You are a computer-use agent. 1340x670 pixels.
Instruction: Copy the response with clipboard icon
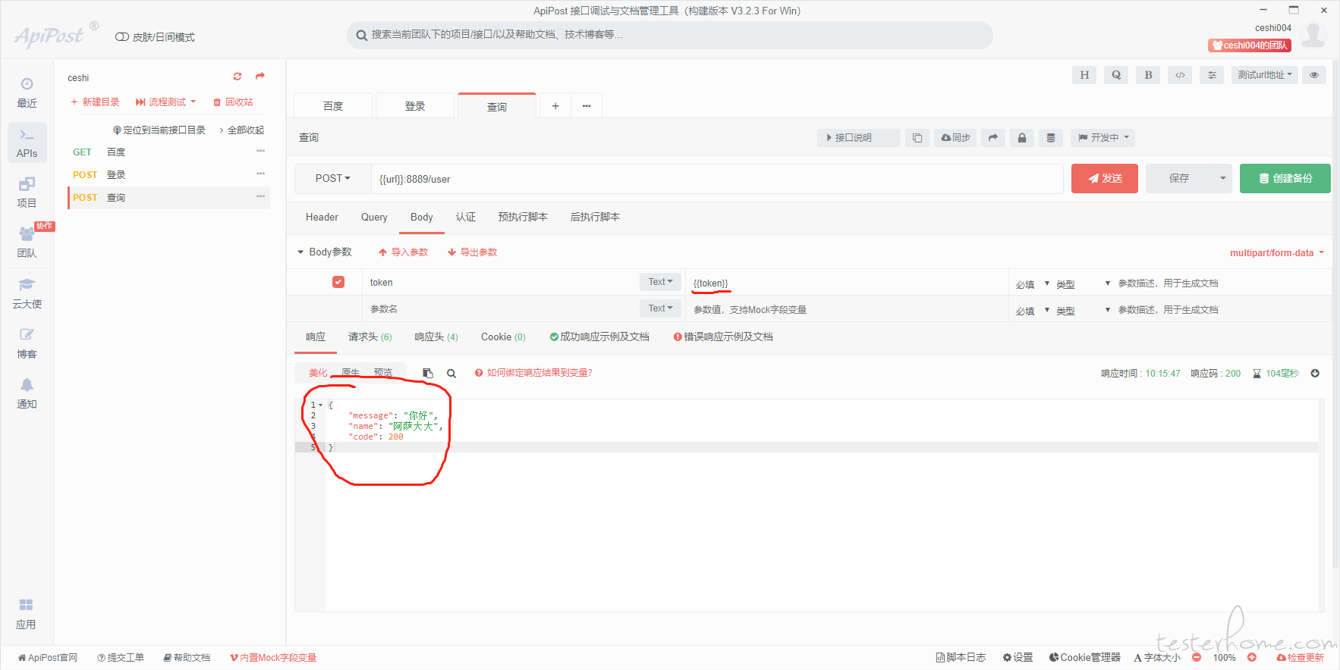click(x=428, y=373)
